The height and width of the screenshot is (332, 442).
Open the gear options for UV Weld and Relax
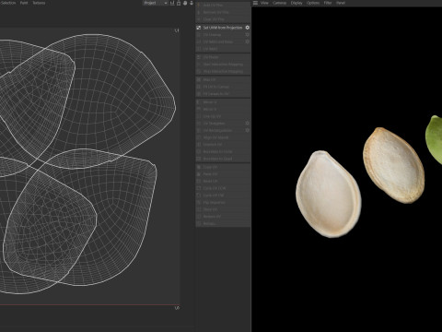(248, 41)
